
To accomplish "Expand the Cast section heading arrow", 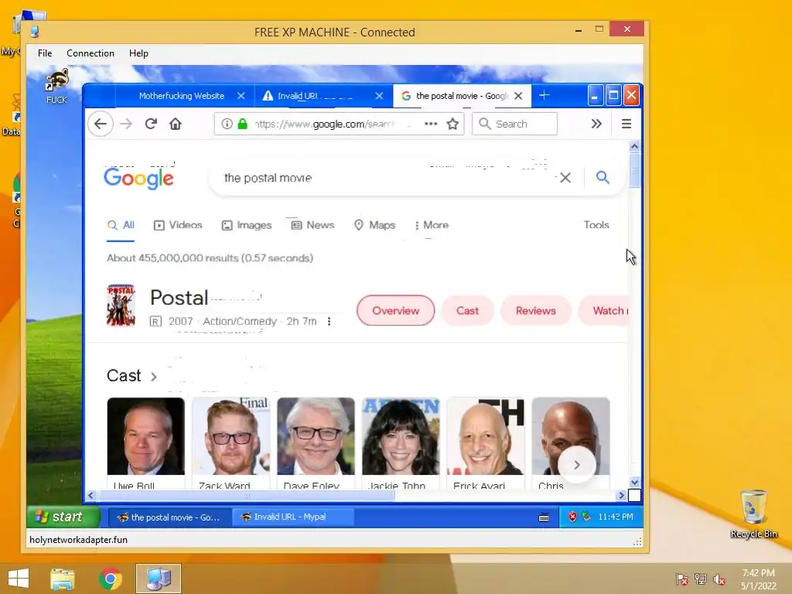I will (154, 377).
